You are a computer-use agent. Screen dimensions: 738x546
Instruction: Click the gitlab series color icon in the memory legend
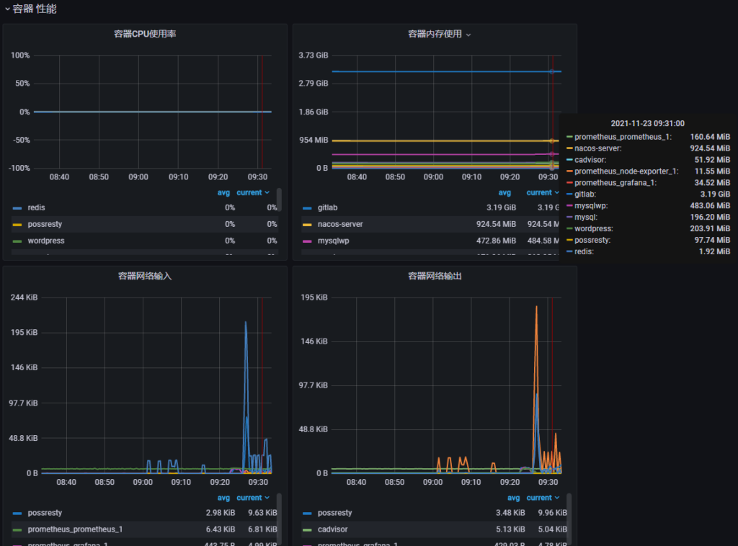pos(308,207)
